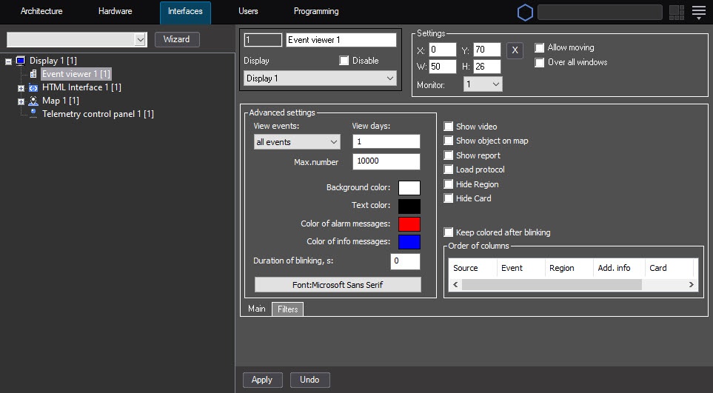713x393 pixels.
Task: Click the hexagon logo icon in header
Action: pos(525,13)
